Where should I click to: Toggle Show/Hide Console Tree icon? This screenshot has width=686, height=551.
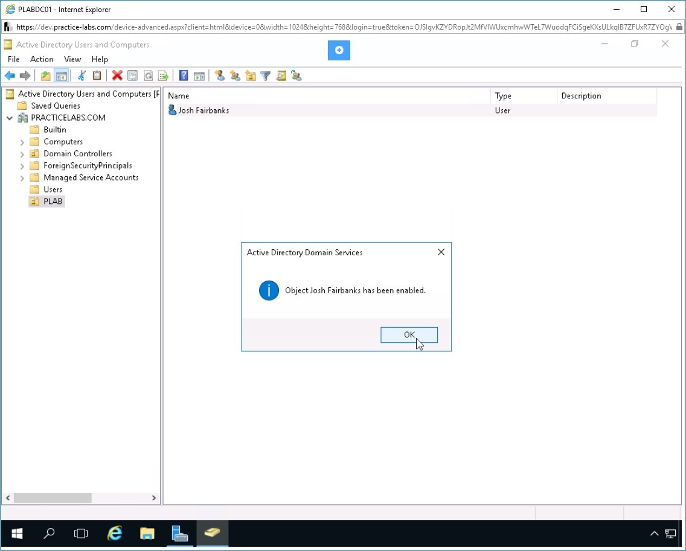click(x=61, y=75)
